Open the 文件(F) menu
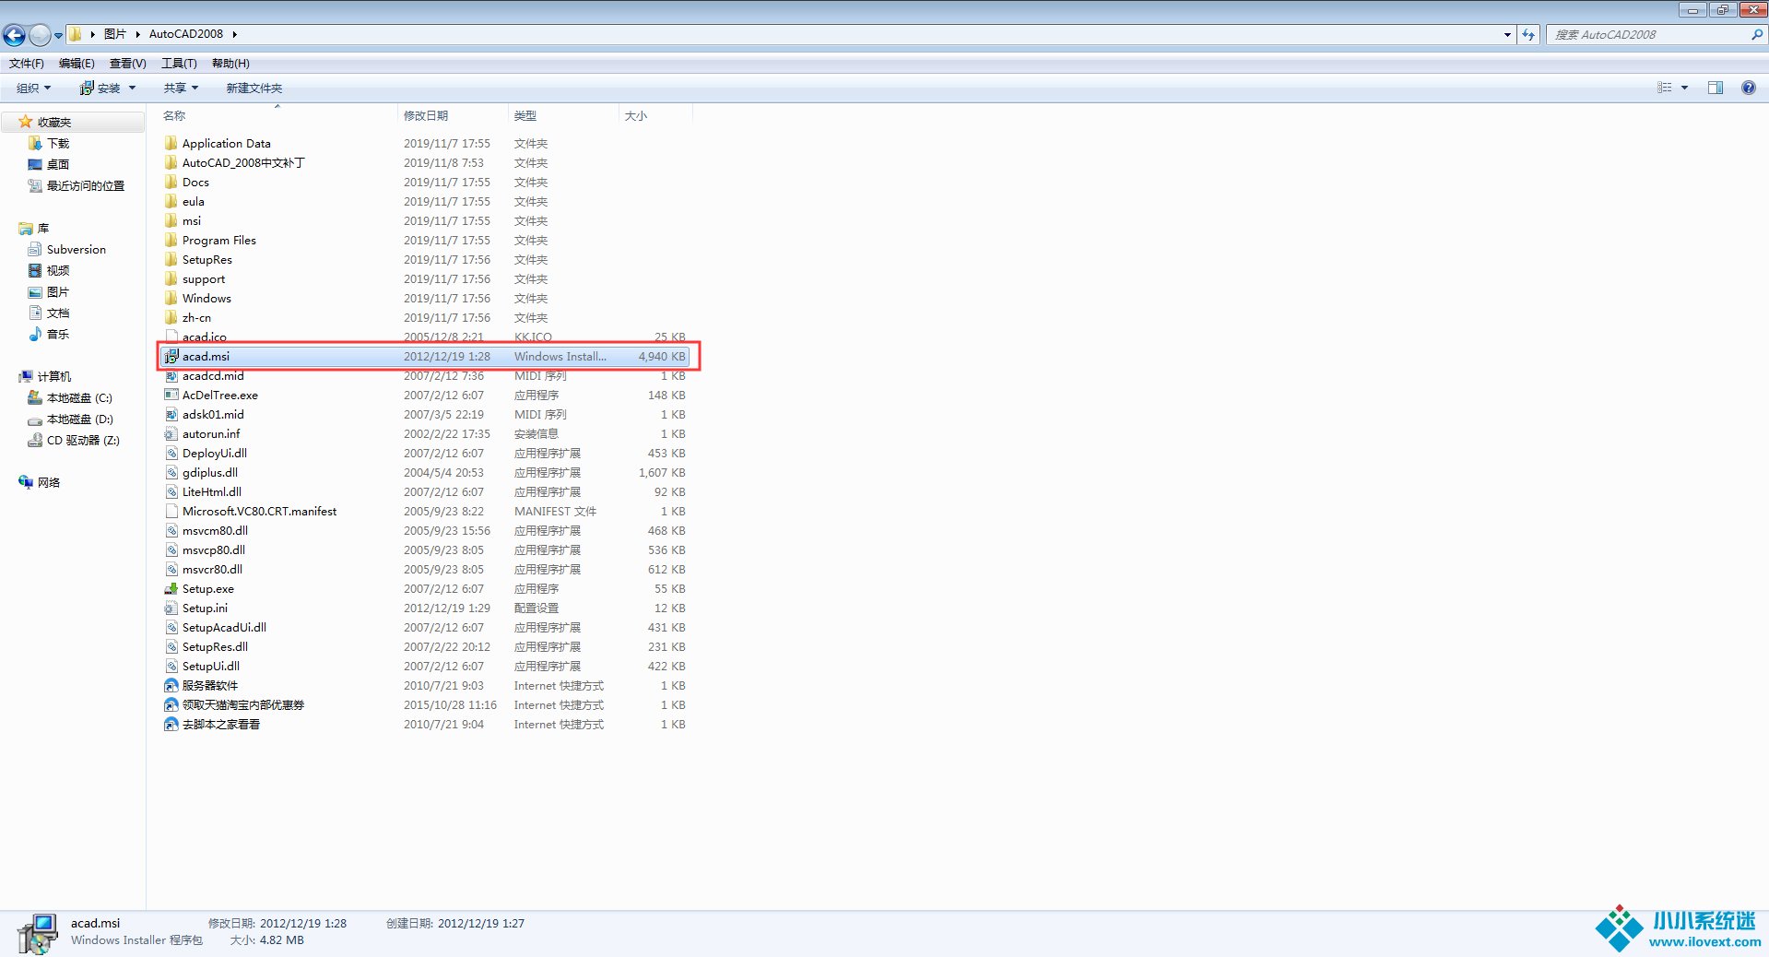The width and height of the screenshot is (1769, 957). (x=26, y=64)
